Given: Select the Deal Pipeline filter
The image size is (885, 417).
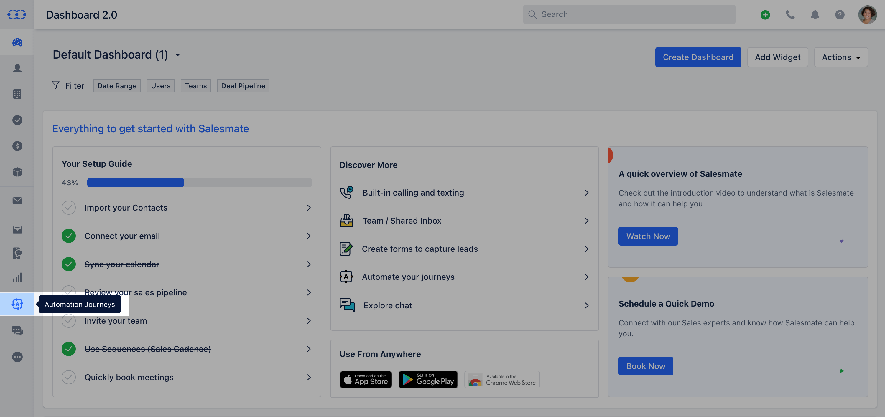Looking at the screenshot, I should (x=243, y=86).
